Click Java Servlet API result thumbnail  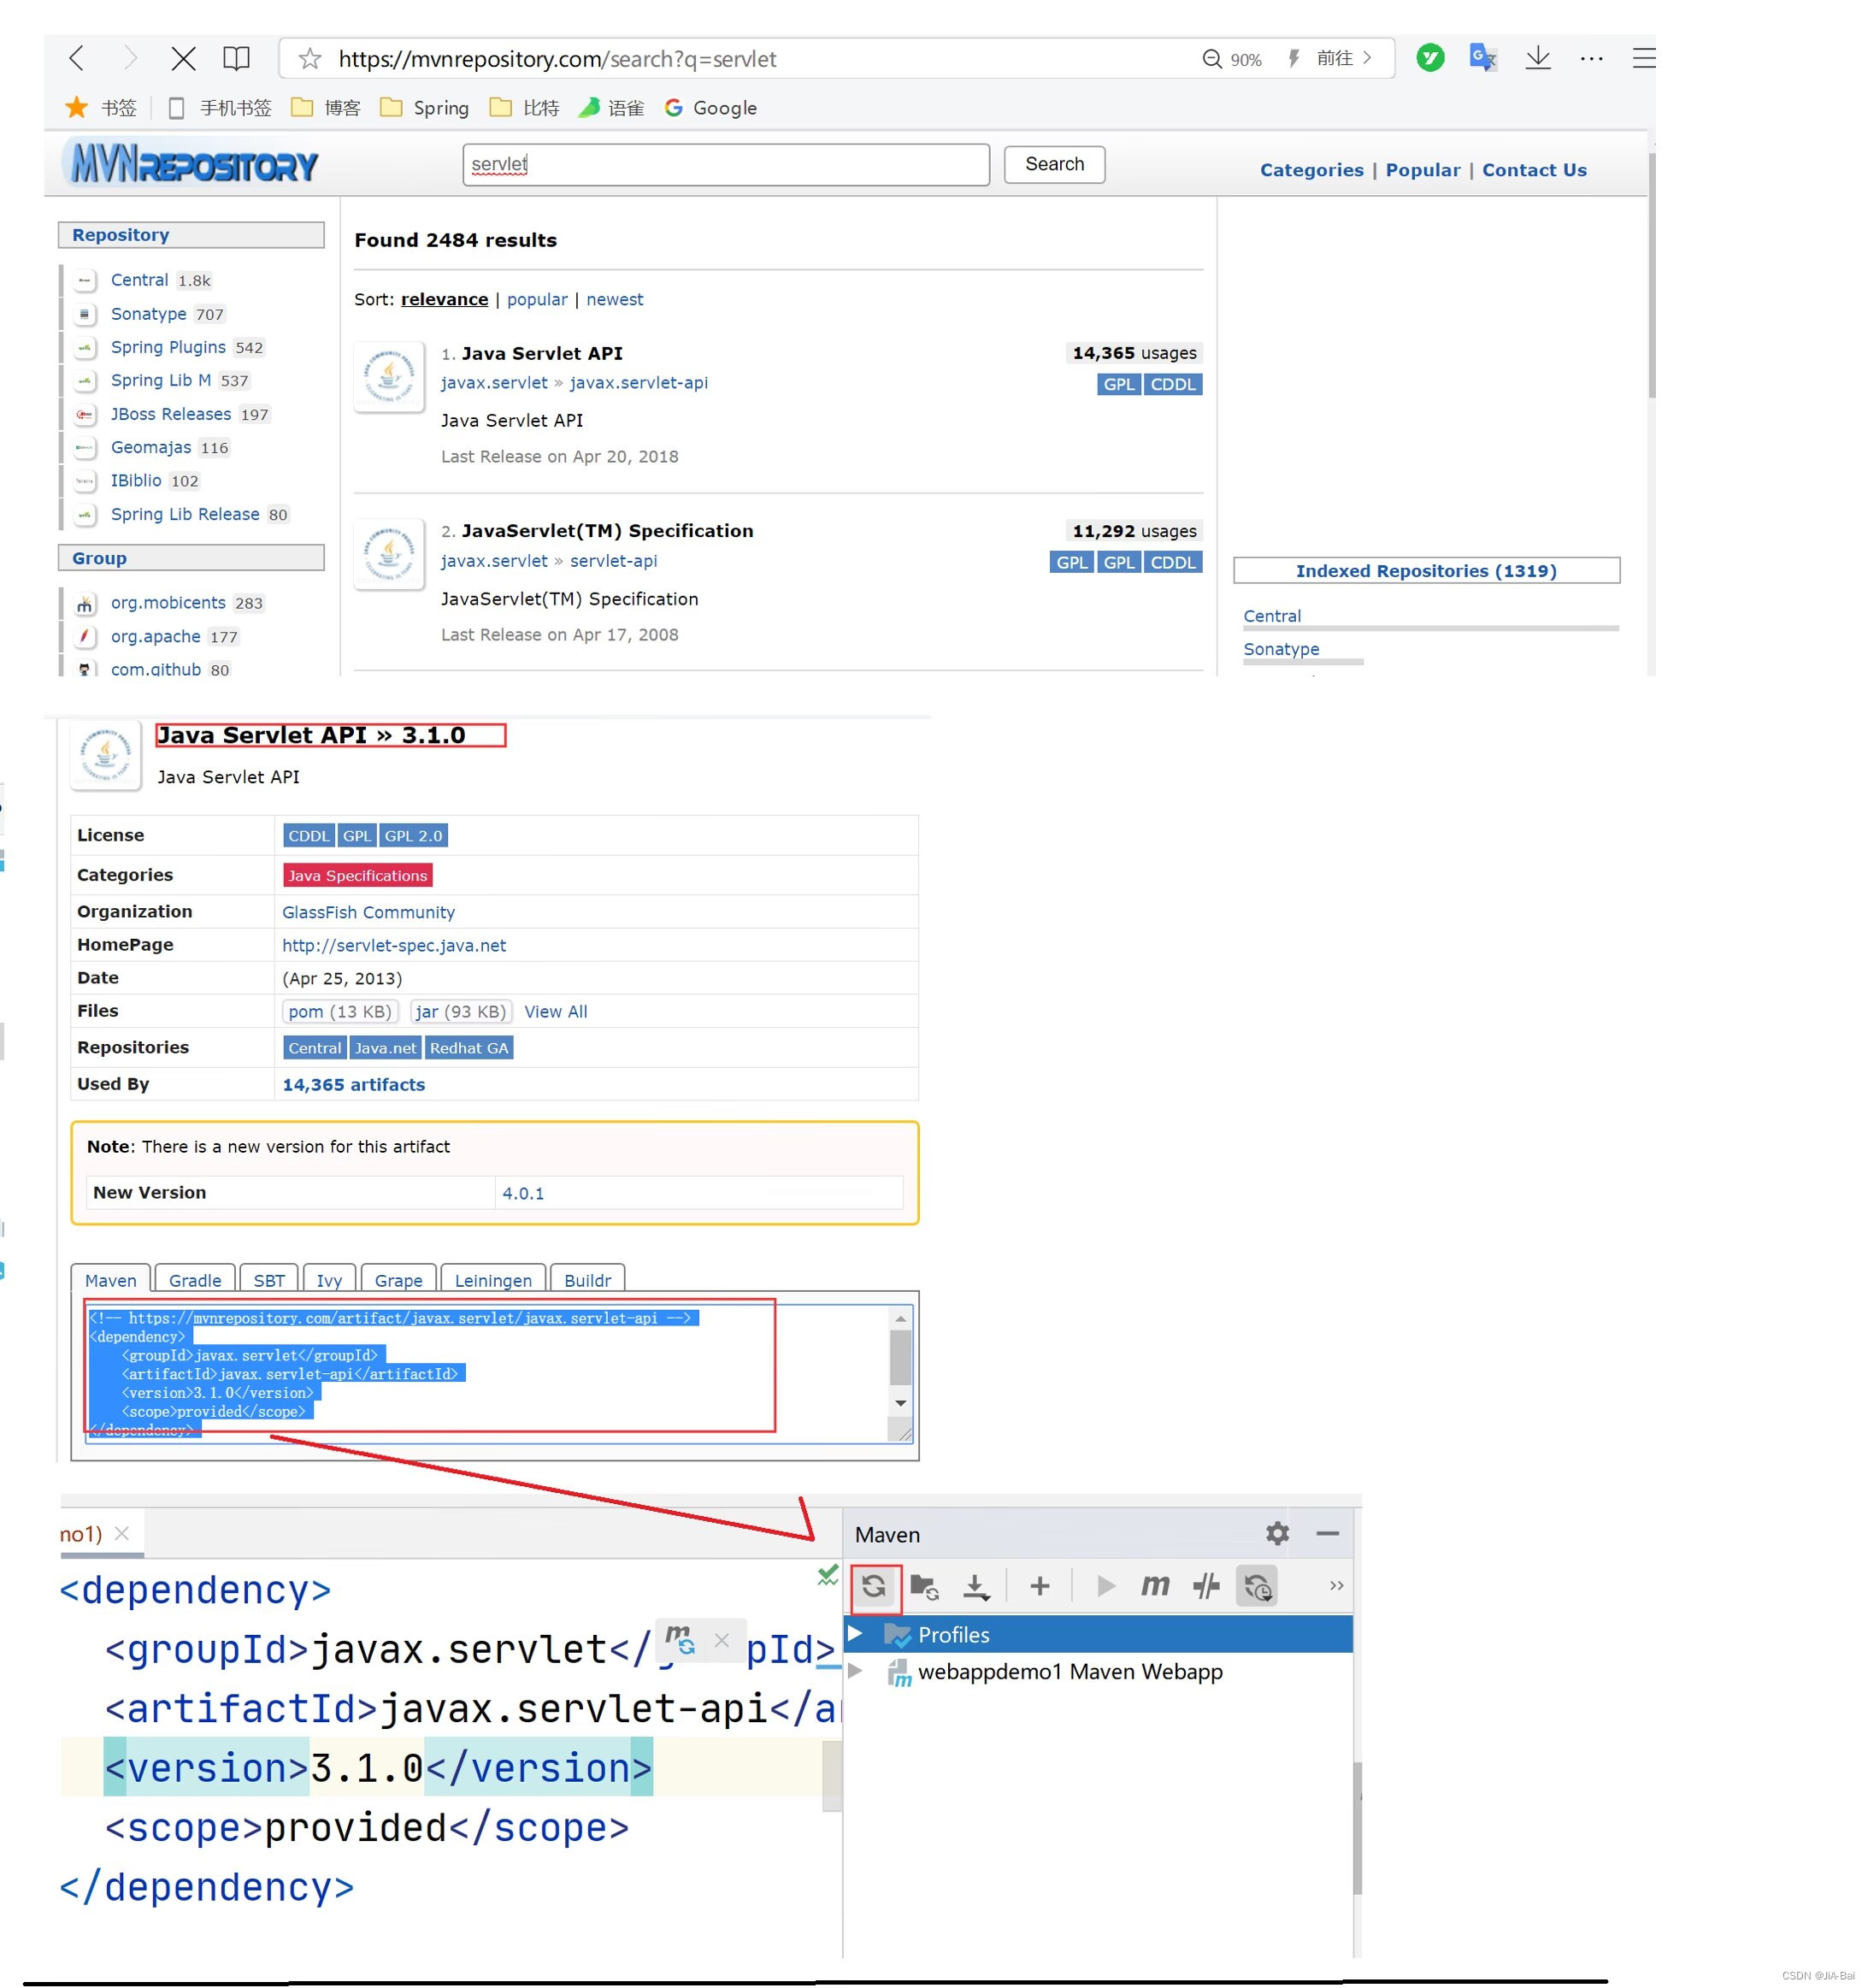(x=389, y=376)
